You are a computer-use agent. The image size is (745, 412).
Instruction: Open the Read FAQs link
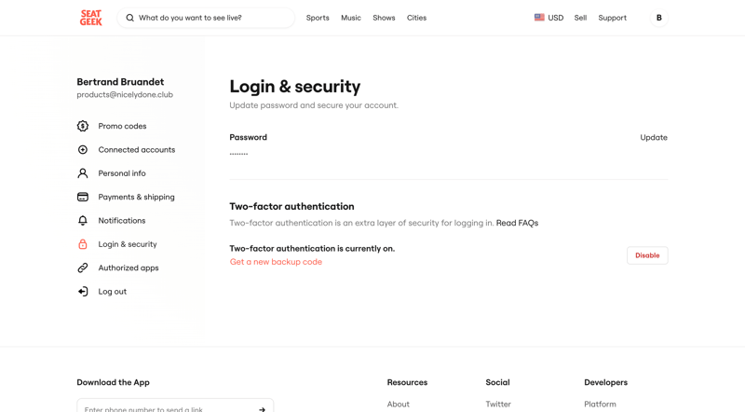(x=517, y=224)
